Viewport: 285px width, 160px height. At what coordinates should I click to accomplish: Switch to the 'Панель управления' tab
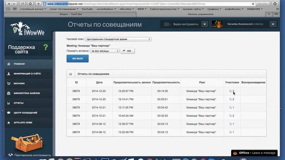click(200, 14)
